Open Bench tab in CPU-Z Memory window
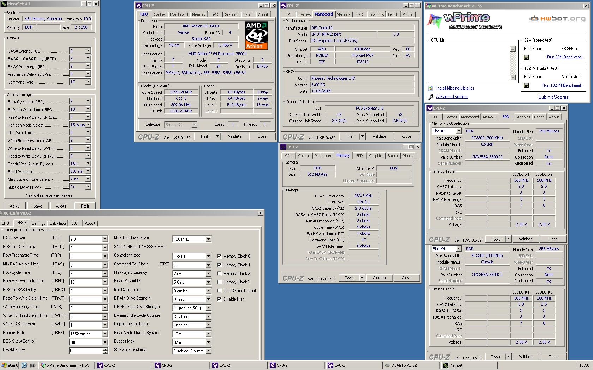This screenshot has width=593, height=370. tap(393, 156)
